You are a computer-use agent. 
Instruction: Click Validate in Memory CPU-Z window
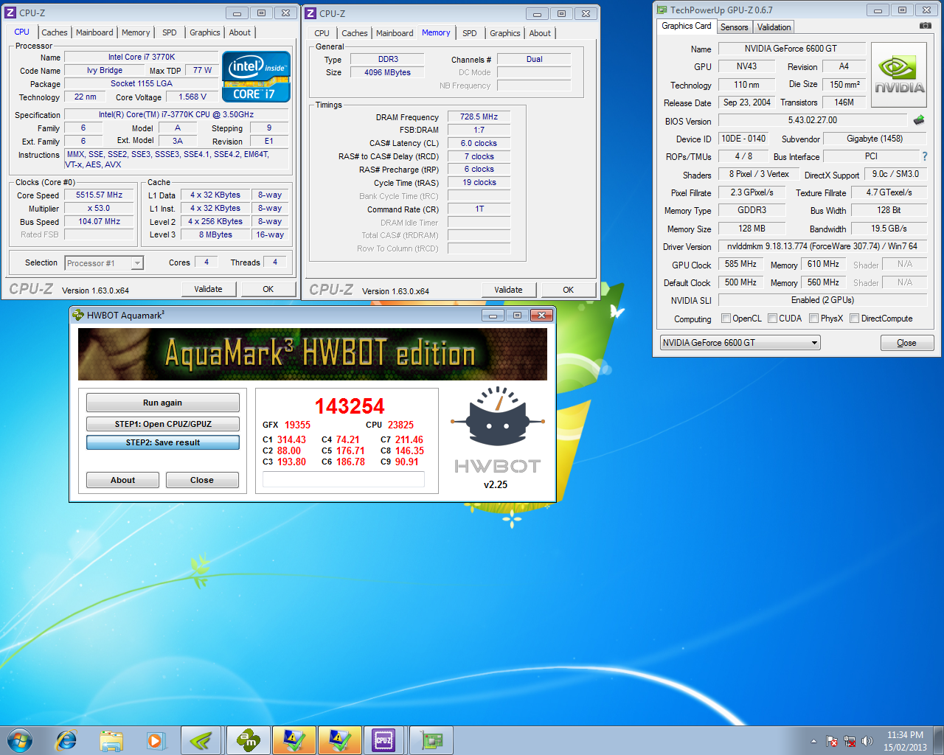click(x=509, y=290)
